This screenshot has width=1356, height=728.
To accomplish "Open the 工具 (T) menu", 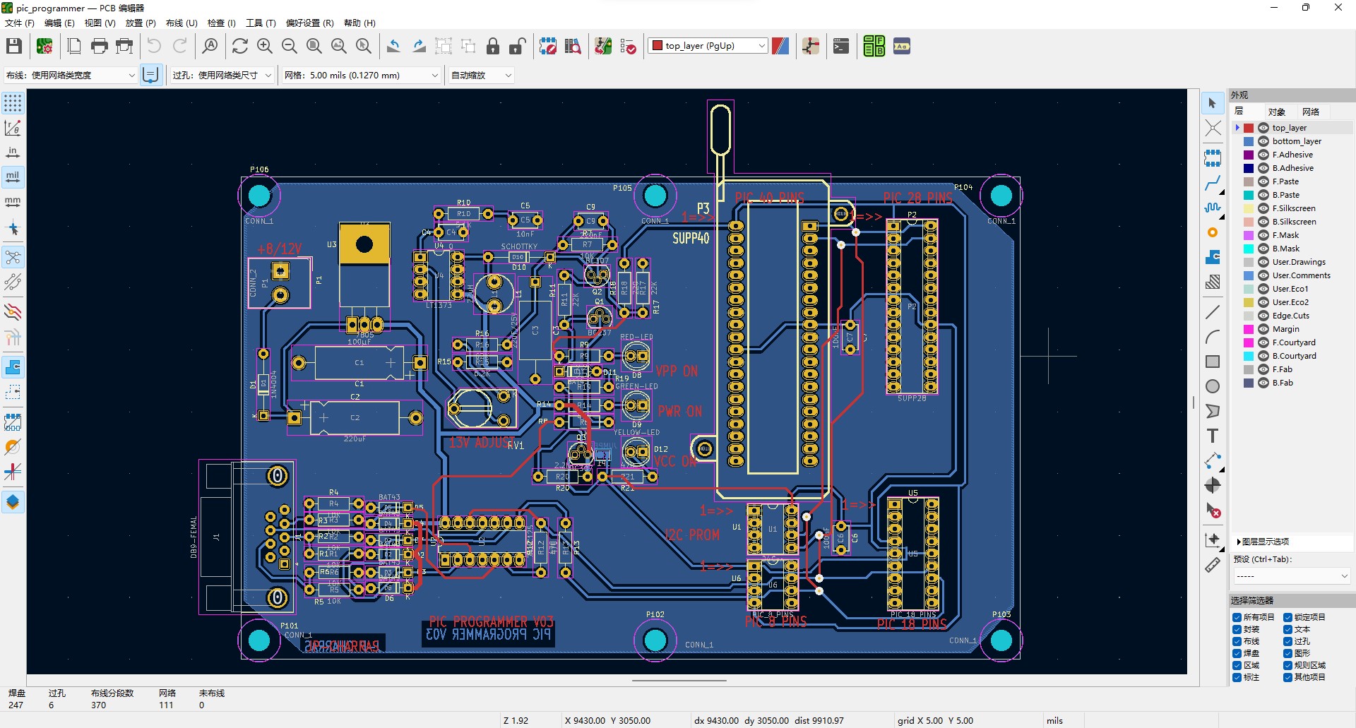I will point(261,23).
